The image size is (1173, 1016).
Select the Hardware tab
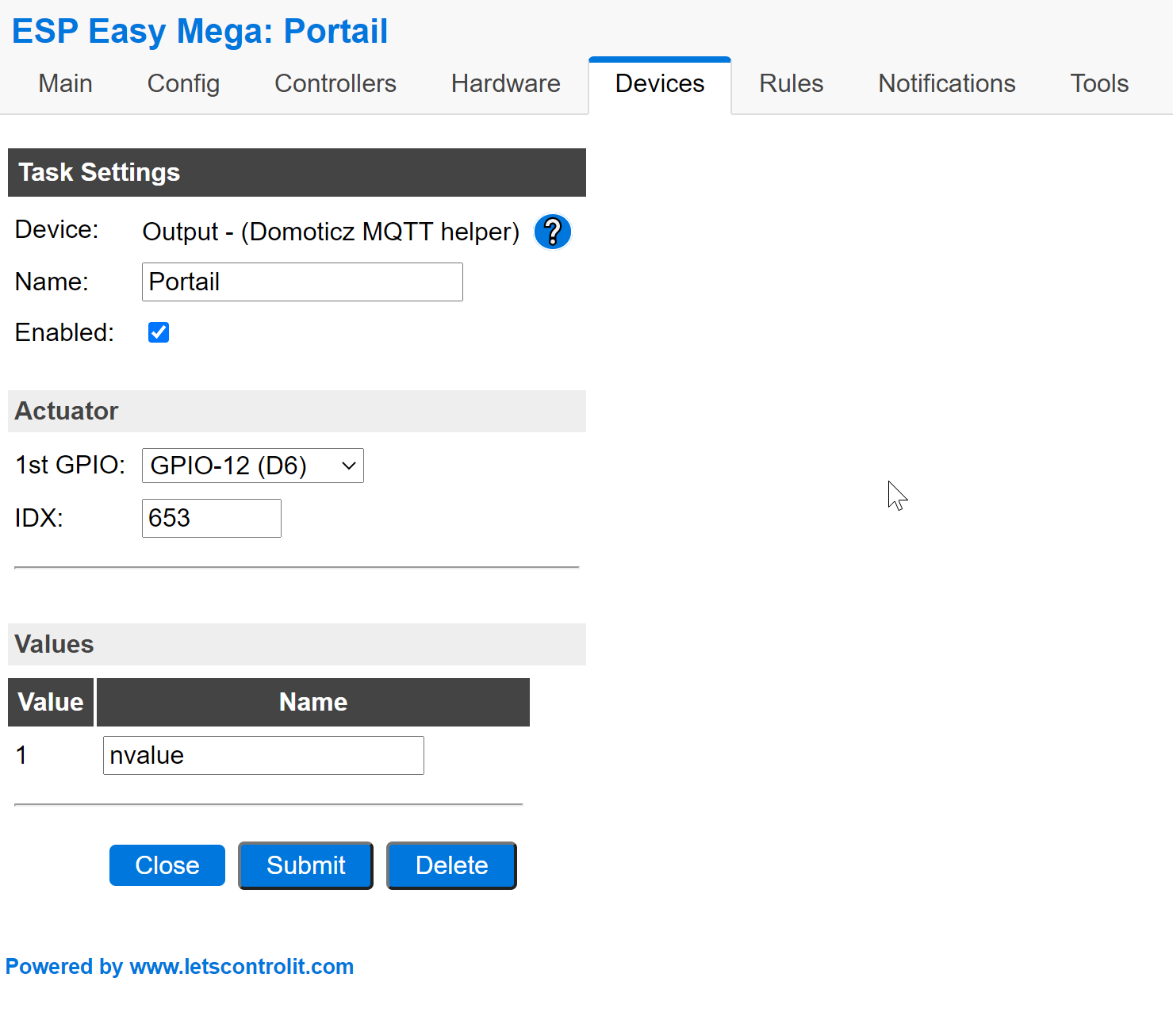click(505, 84)
